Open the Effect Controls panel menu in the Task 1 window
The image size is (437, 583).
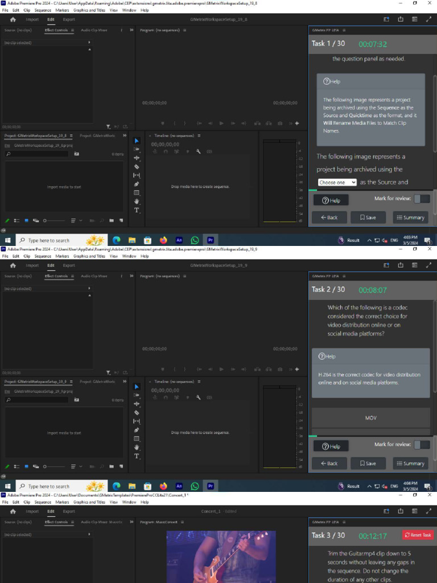tap(72, 30)
